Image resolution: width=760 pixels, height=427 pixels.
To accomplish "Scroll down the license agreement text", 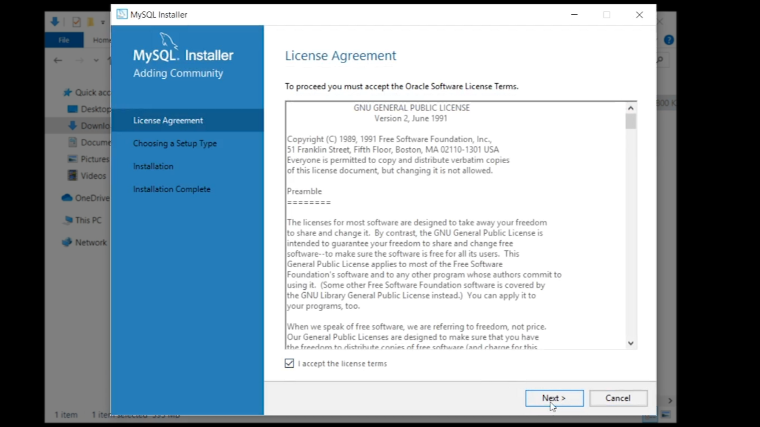I will click(x=630, y=343).
